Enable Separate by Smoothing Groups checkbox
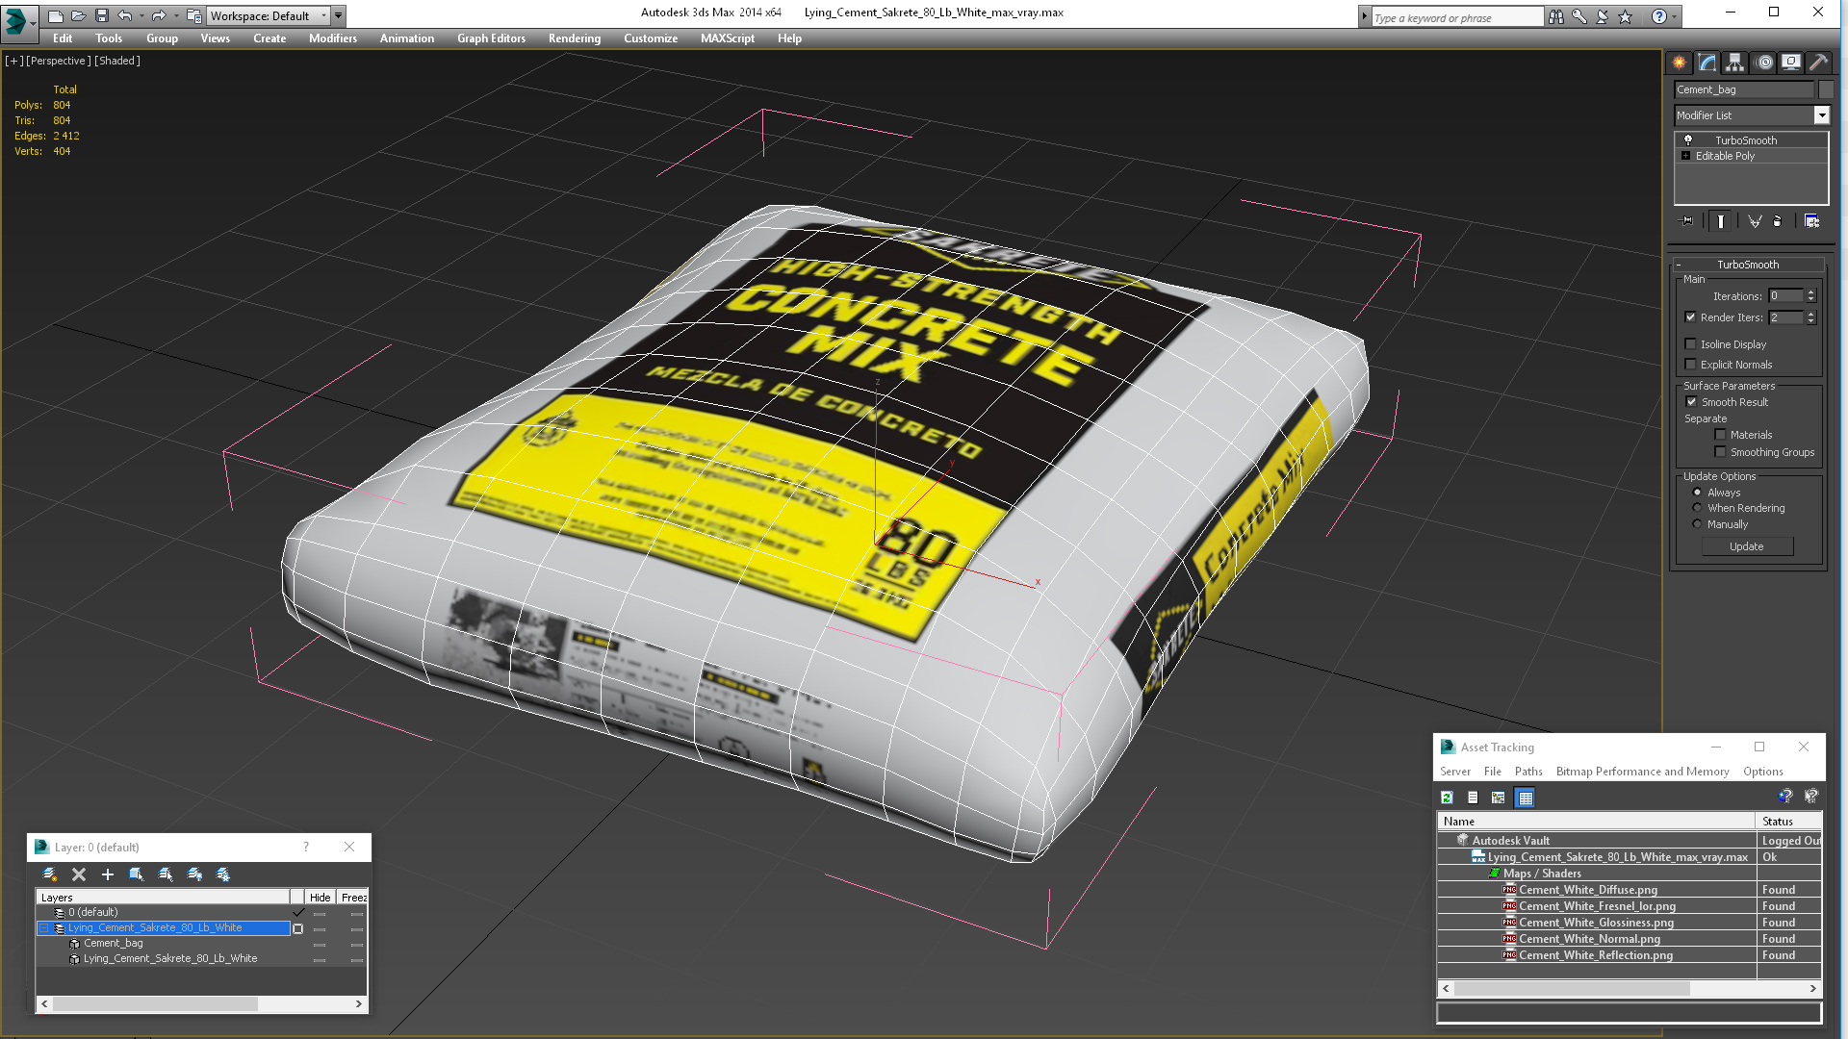The image size is (1848, 1039). [x=1720, y=452]
